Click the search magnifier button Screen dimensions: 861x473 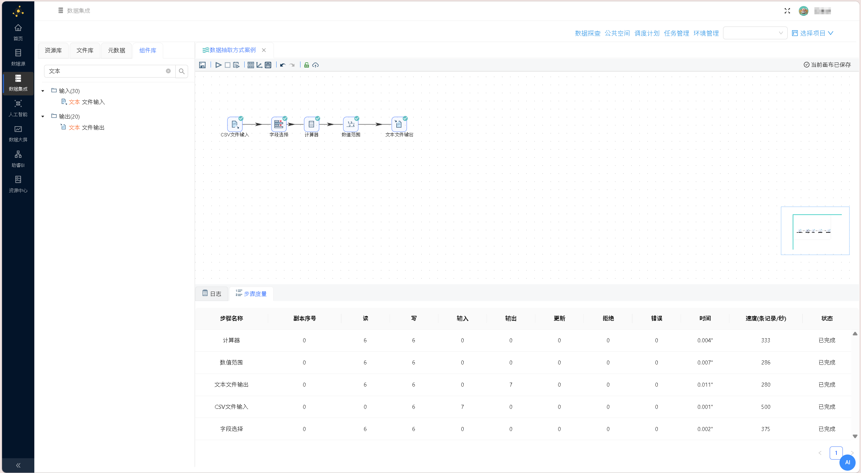coord(182,71)
